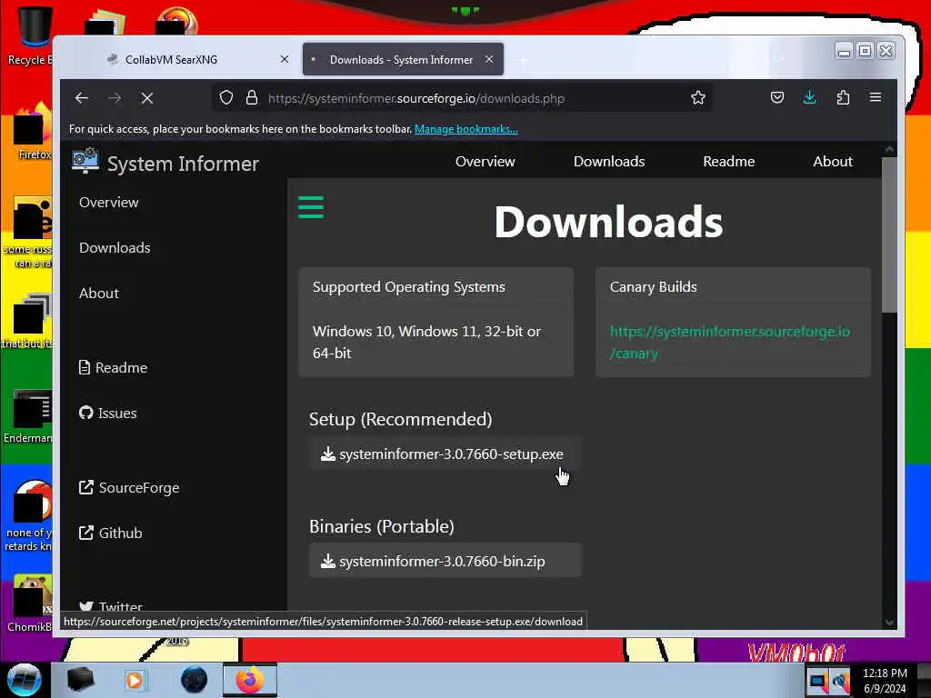This screenshot has height=698, width=931.
Task: Click the page vertical scrollbar thumb
Action: (889, 234)
